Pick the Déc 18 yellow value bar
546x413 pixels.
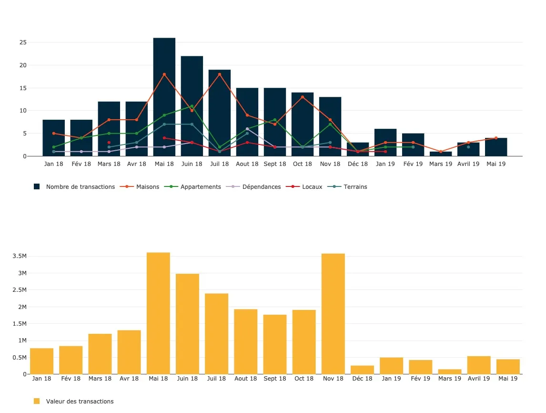(363, 370)
